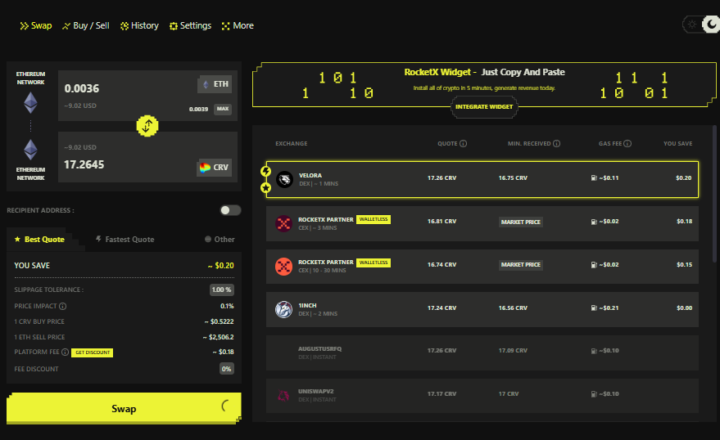Click the lightning fastest badge on Velora row

click(x=266, y=172)
